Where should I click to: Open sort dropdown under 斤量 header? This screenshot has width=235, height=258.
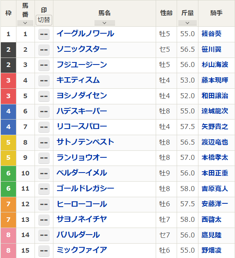pos(187,23)
